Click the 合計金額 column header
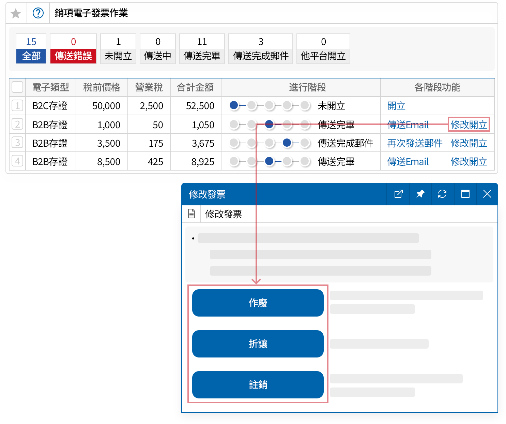The width and height of the screenshot is (506, 424). point(196,88)
